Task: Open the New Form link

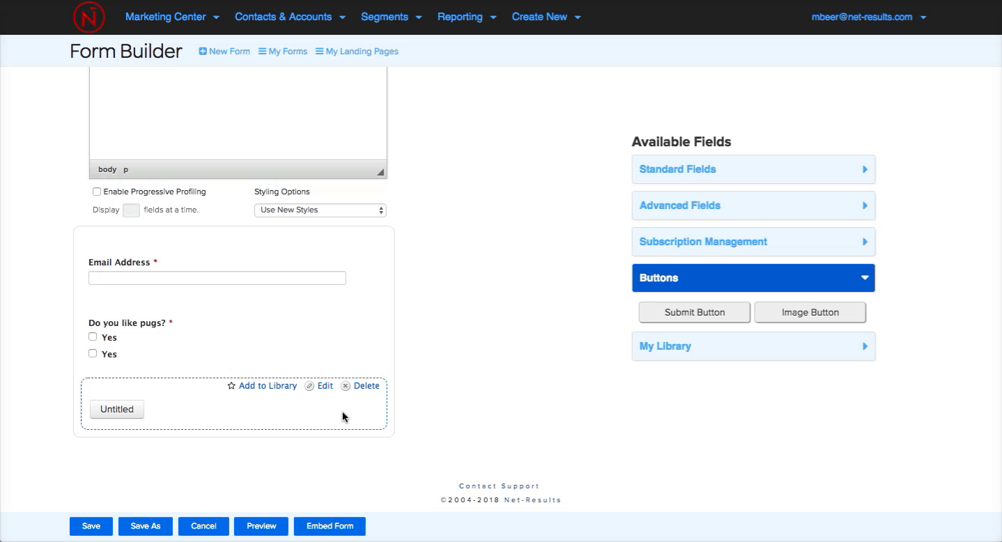Action: point(229,52)
